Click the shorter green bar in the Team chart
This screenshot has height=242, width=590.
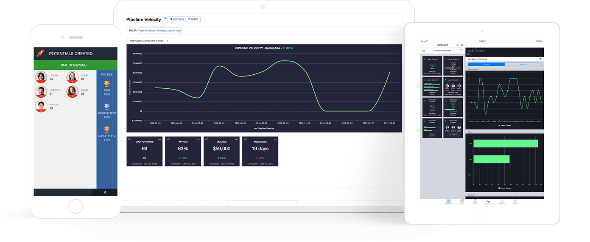[x=492, y=159]
